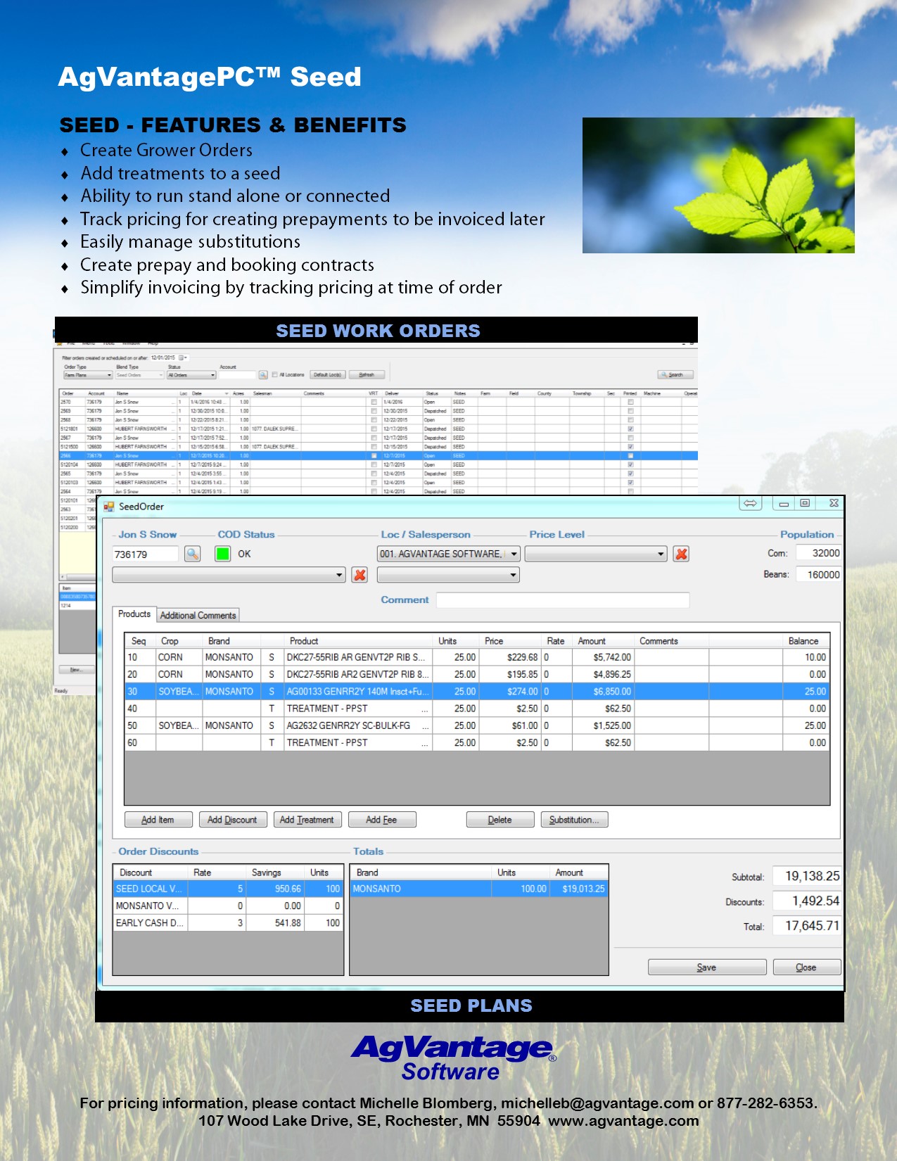Click the Account filter field in work orders window
The image size is (897, 1161).
click(237, 375)
